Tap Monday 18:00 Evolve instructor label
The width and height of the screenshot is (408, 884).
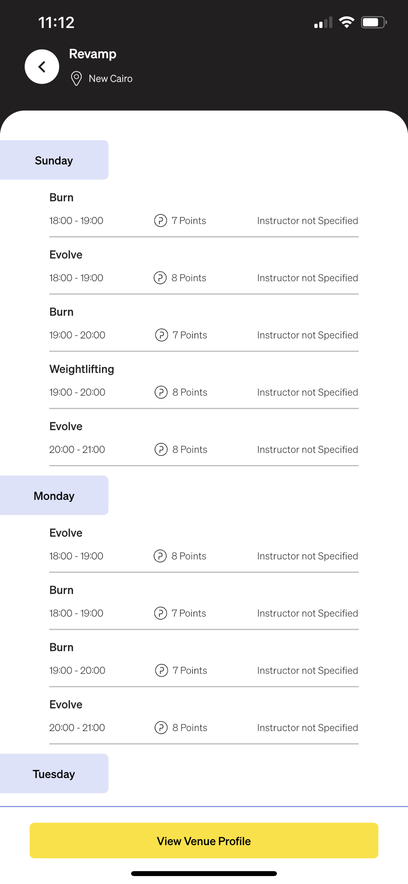pyautogui.click(x=307, y=556)
